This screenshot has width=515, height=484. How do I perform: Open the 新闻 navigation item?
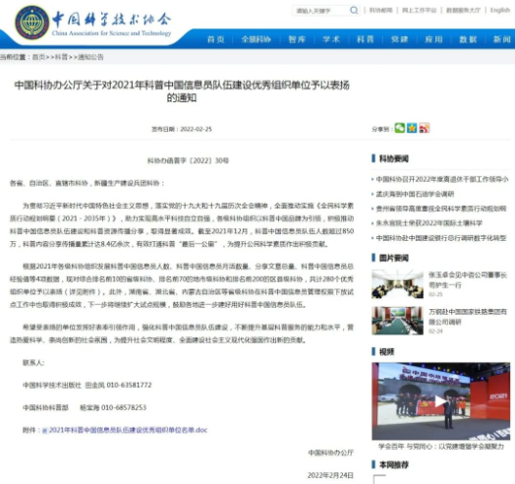click(x=502, y=39)
